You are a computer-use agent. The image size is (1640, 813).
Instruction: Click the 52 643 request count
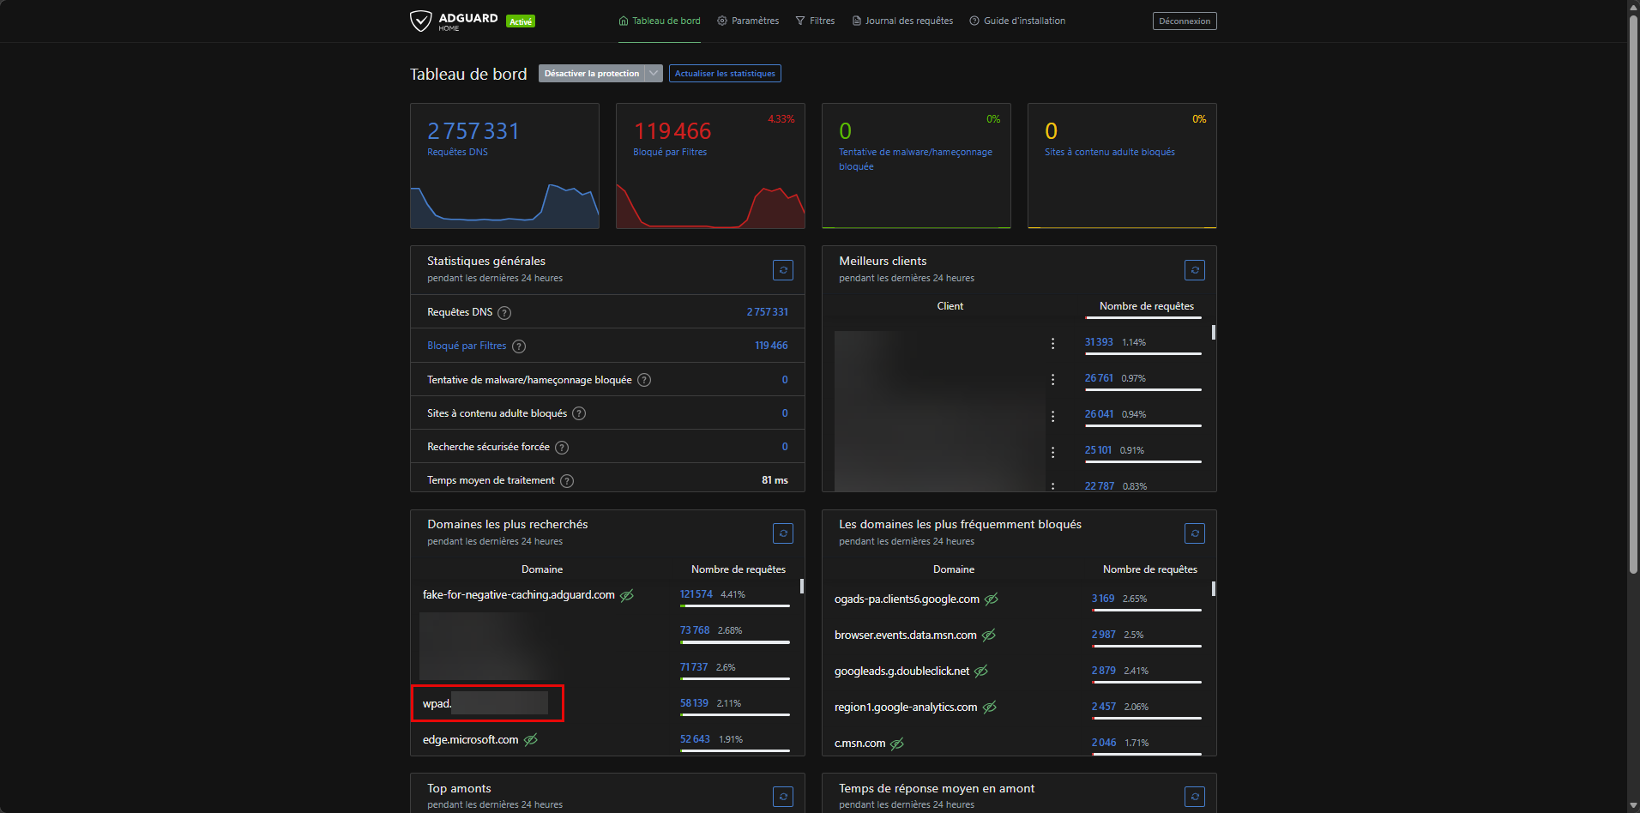[x=695, y=739]
